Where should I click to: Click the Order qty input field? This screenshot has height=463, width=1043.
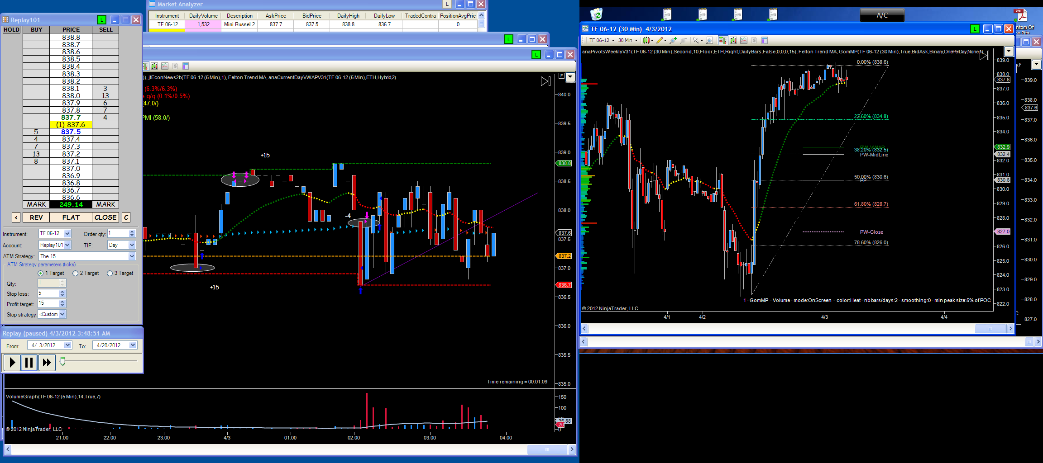tap(118, 233)
